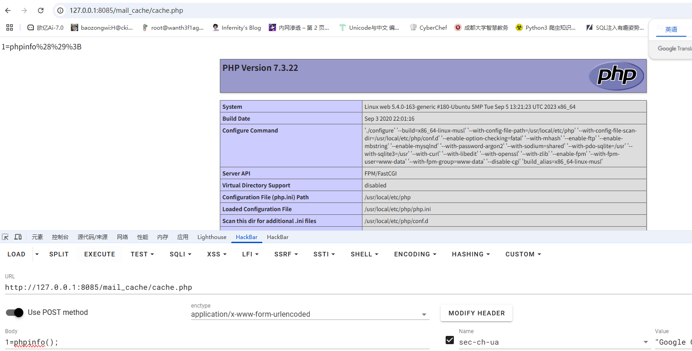The image size is (692, 351).
Task: Open the Infernity's Blog bookmark
Action: (236, 27)
